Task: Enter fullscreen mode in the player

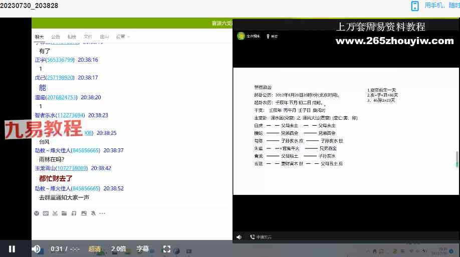Action: [x=167, y=249]
